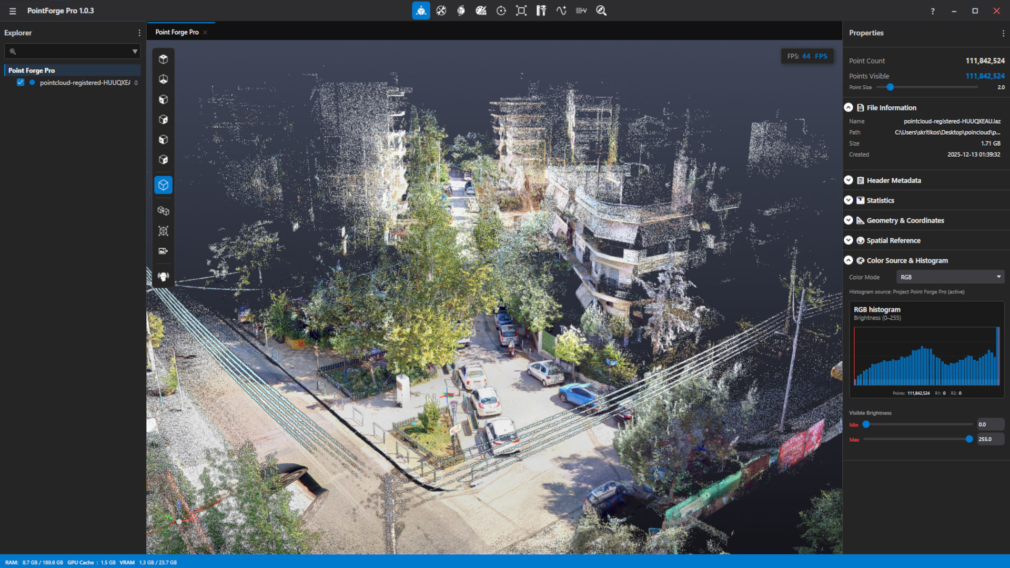Open the hamburger main menu
Image resolution: width=1010 pixels, height=568 pixels.
coord(13,11)
